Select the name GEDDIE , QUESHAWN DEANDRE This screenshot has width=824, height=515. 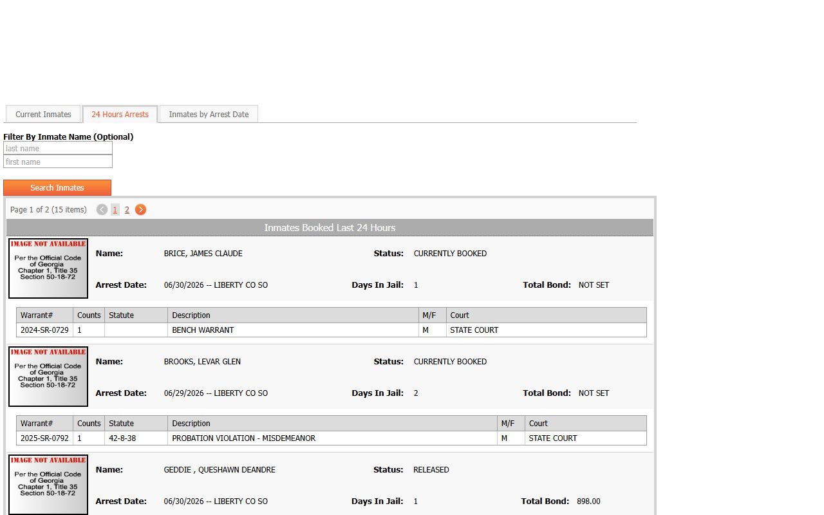pos(220,470)
